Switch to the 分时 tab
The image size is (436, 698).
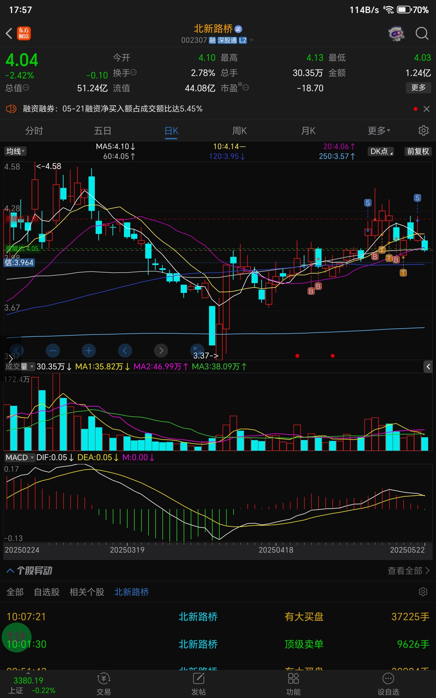coord(34,131)
